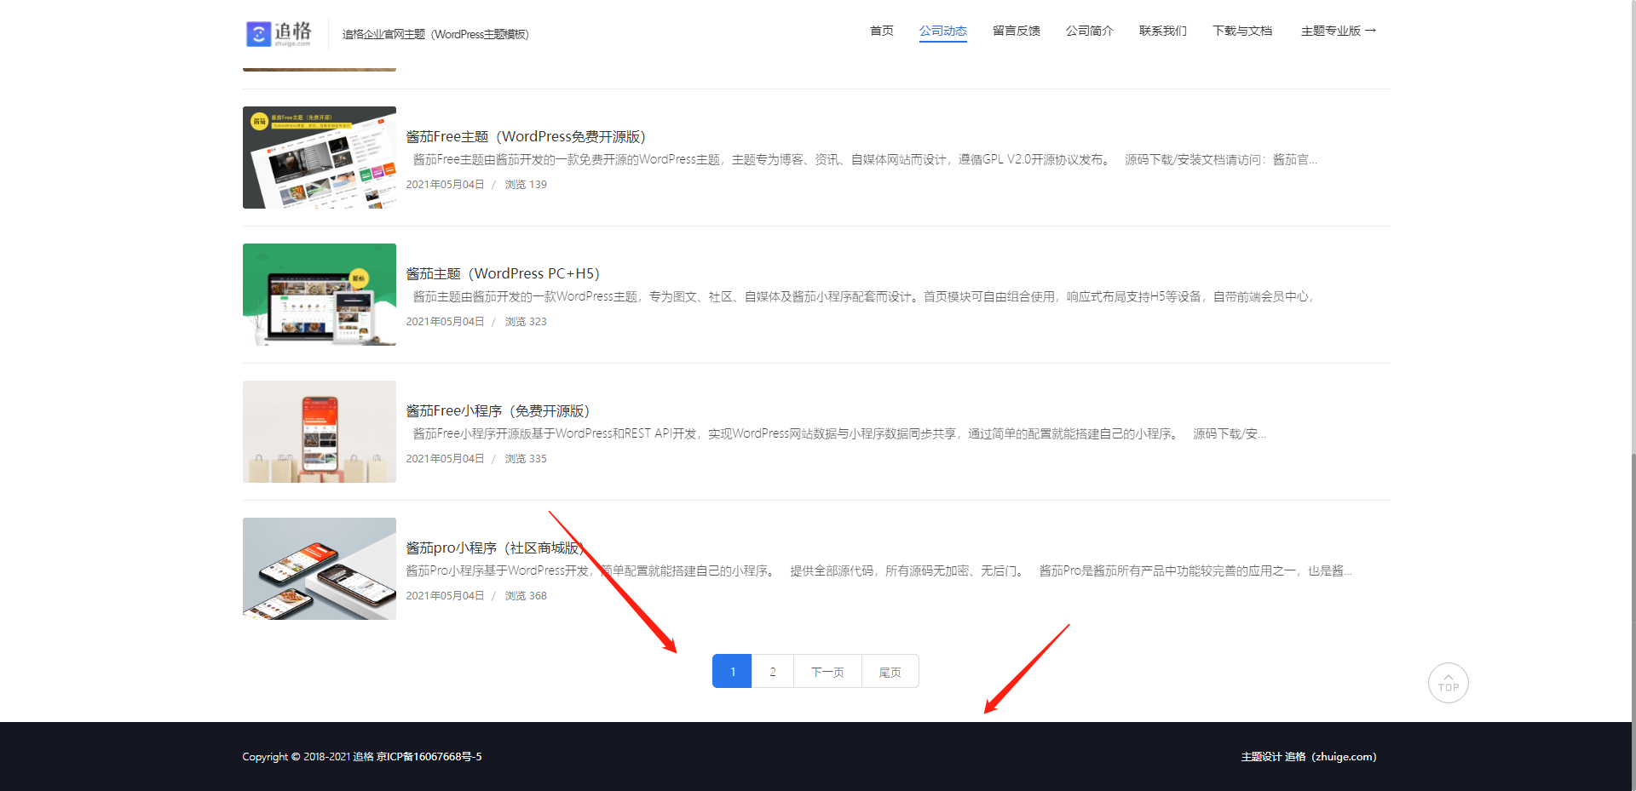The height and width of the screenshot is (791, 1636).
Task: Open 酱茄主题 (WordPress PC+H5) thumbnail
Action: [320, 295]
